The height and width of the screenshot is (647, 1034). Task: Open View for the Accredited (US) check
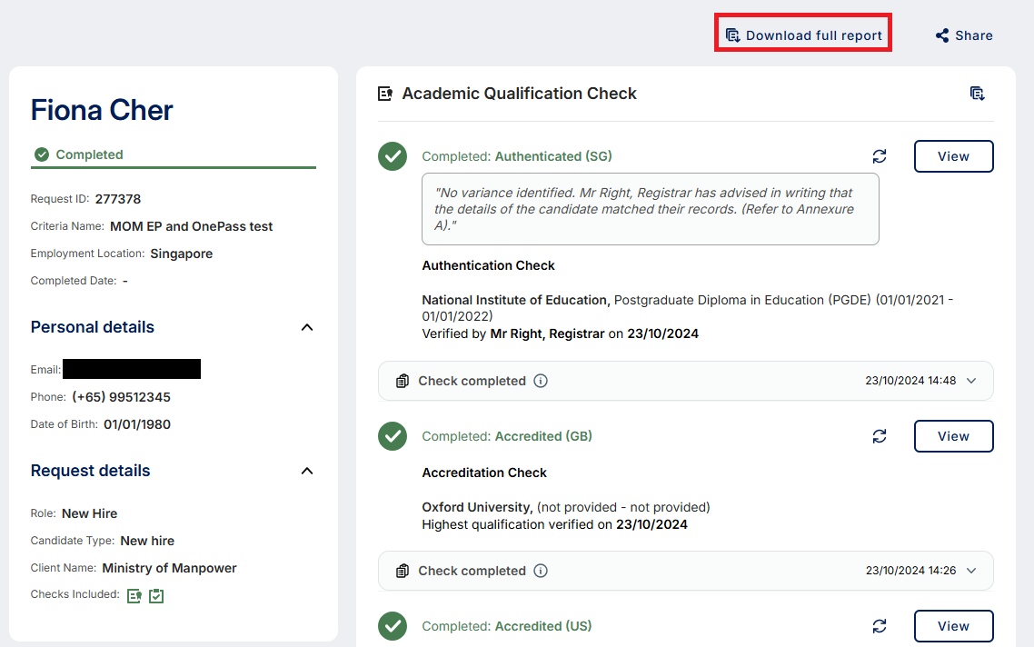[x=953, y=626]
